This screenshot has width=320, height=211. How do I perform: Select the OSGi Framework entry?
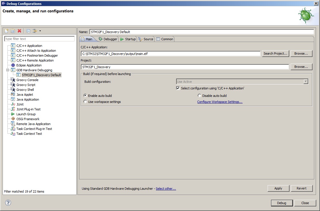pos(28,119)
